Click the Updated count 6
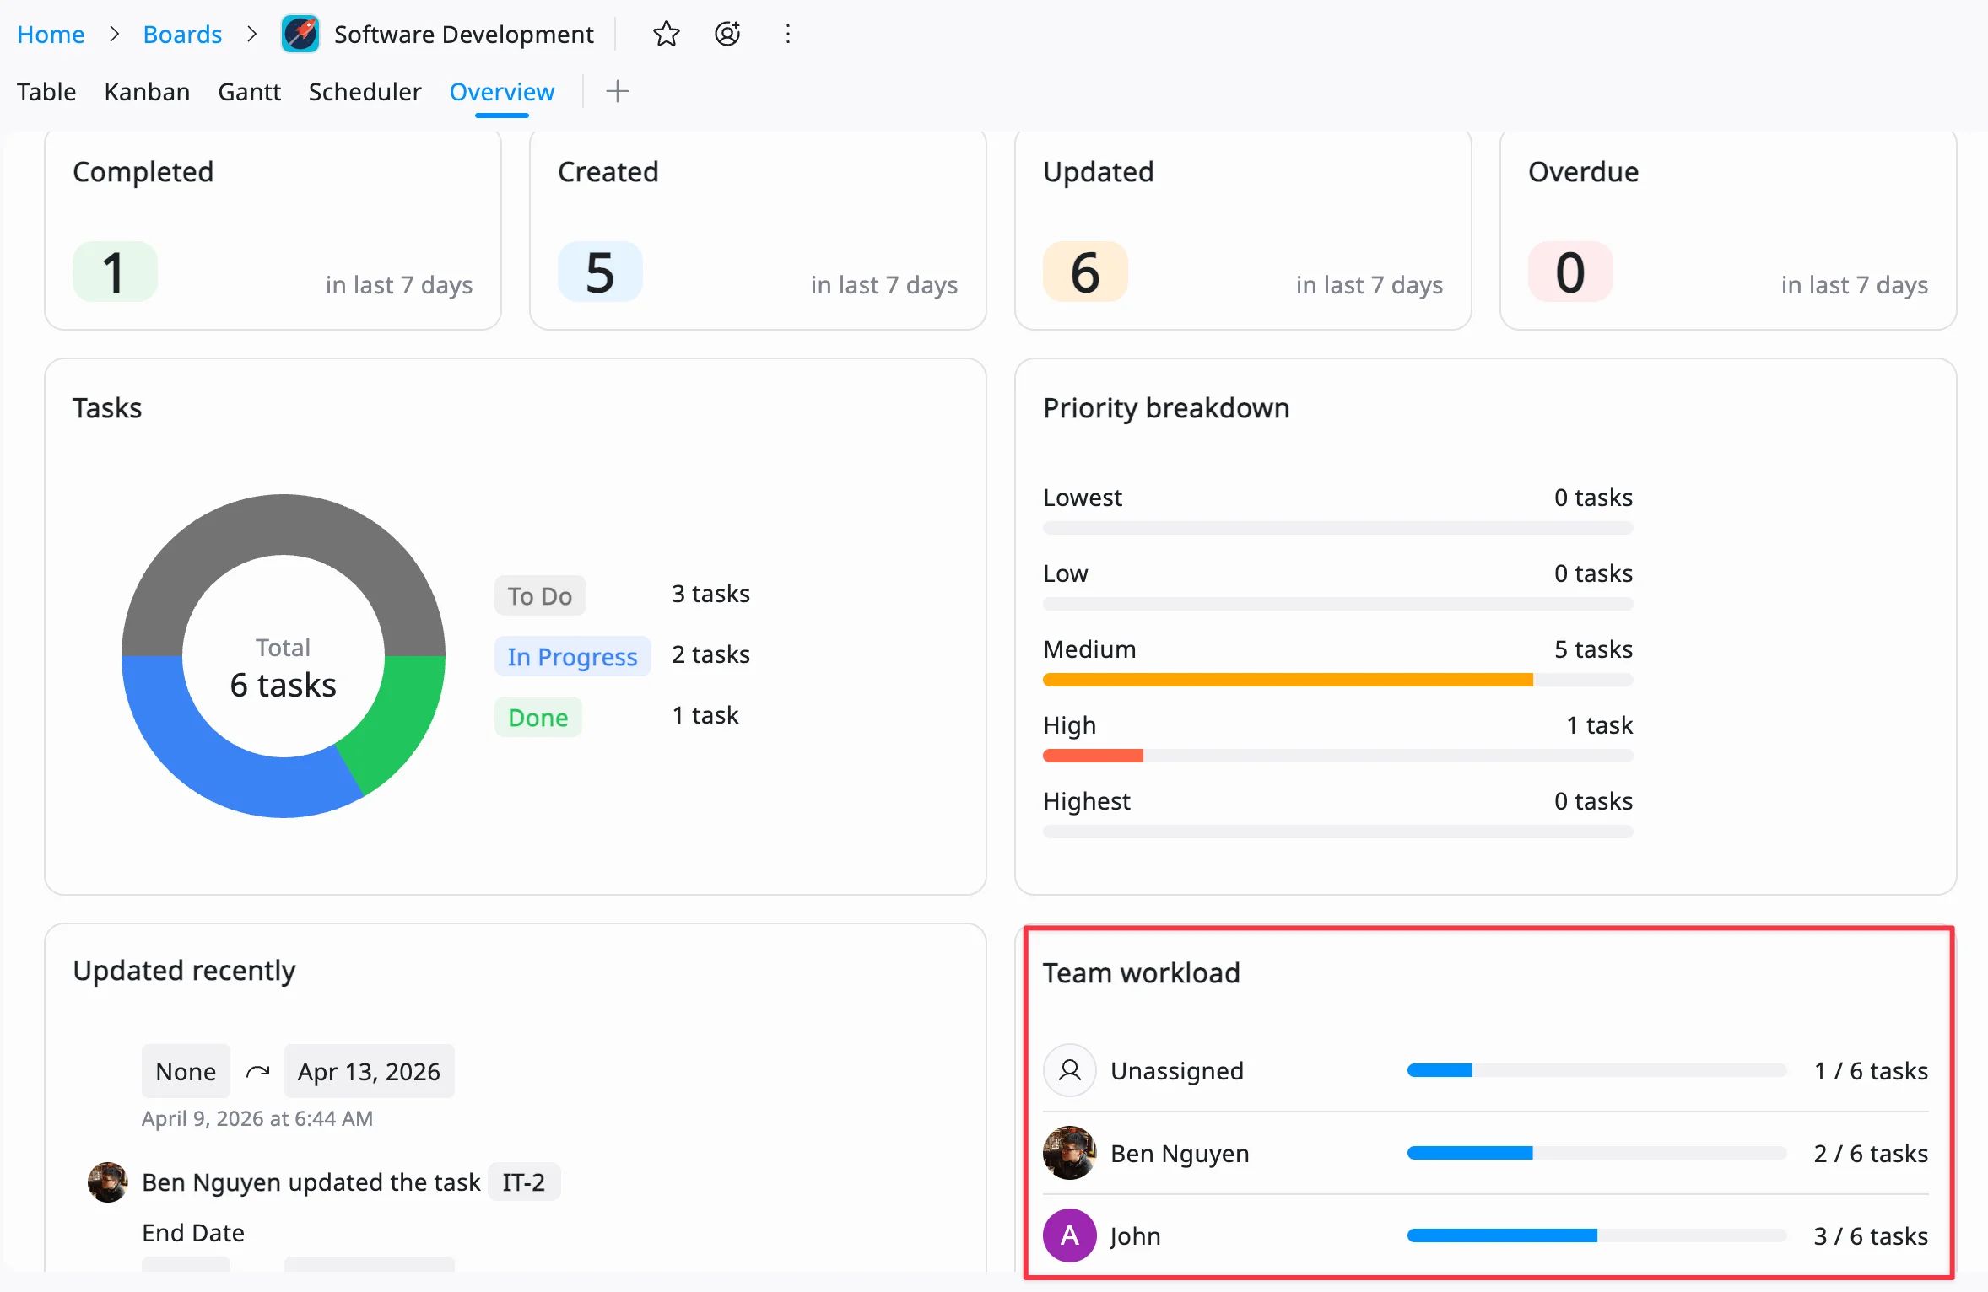 coord(1085,272)
